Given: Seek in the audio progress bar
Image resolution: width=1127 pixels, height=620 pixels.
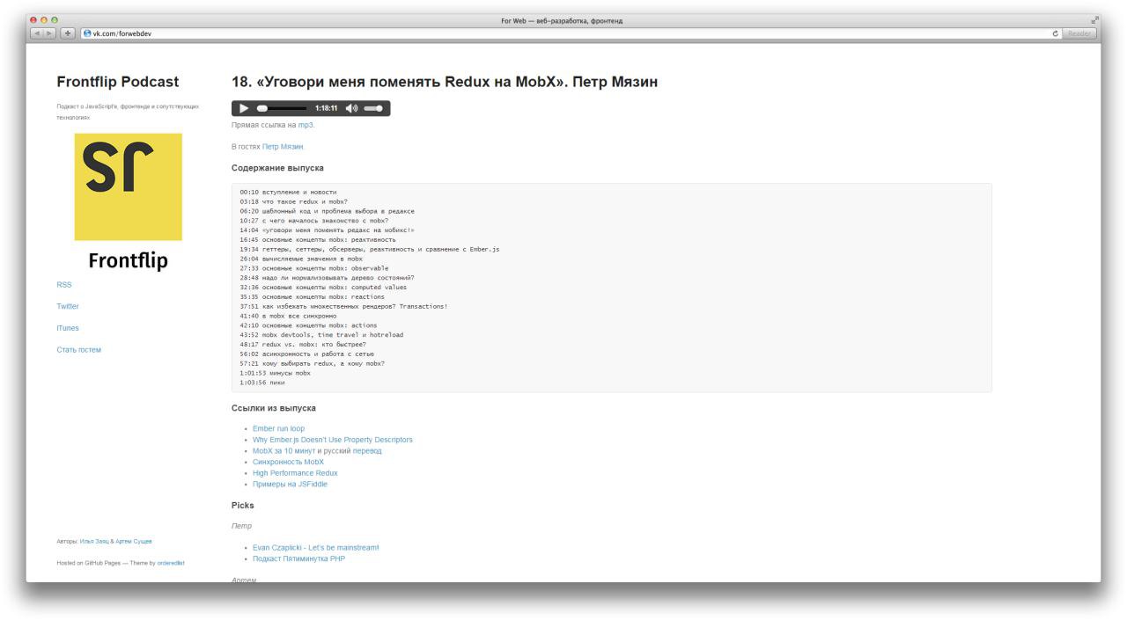Looking at the screenshot, I should click(x=282, y=108).
